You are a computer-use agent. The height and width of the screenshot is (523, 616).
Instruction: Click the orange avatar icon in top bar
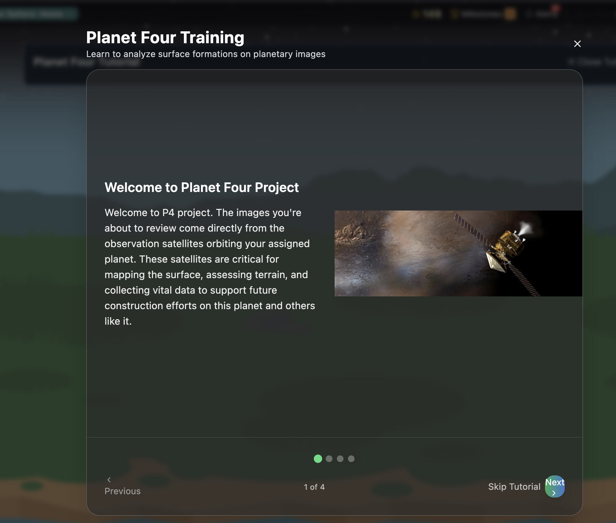510,14
